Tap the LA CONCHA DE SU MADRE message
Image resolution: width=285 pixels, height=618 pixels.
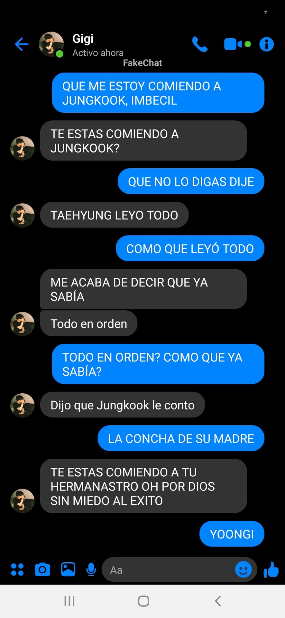pyautogui.click(x=181, y=438)
